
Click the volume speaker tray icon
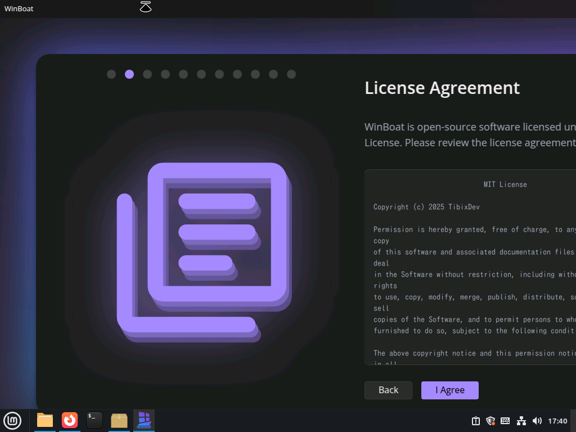point(537,421)
